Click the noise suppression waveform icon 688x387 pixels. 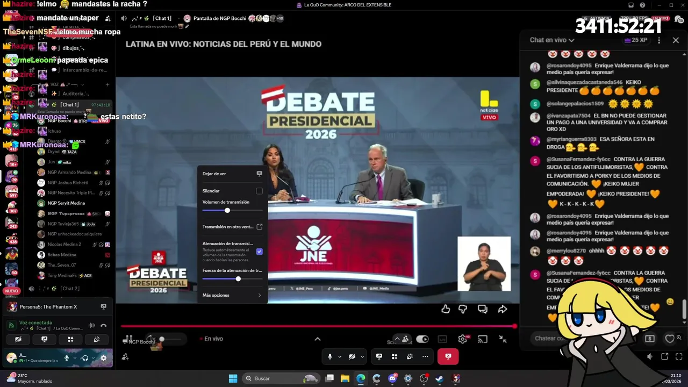click(x=91, y=325)
